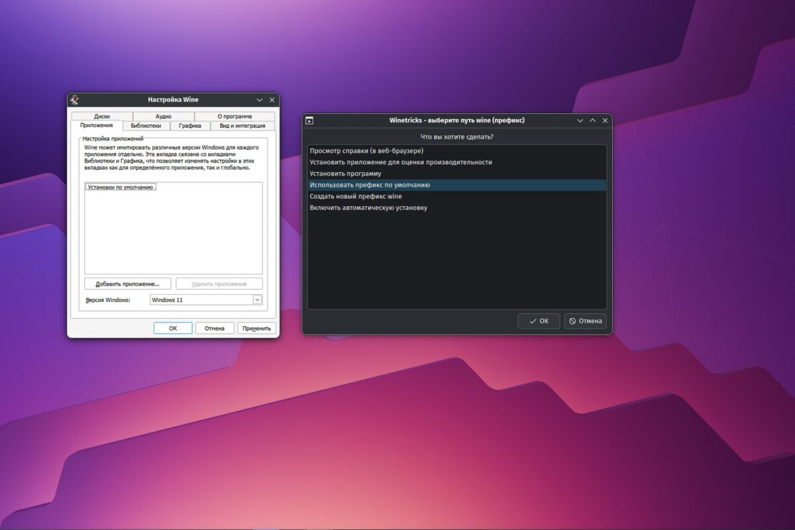Open the Аудио tab
Image resolution: width=795 pixels, height=530 pixels.
click(x=163, y=116)
